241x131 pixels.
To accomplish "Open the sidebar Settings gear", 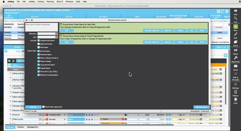I will 236,84.
